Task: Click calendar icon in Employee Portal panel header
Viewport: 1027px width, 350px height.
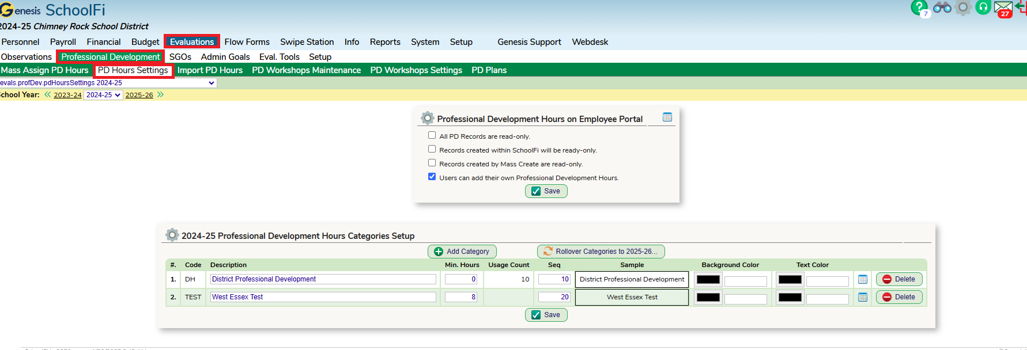Action: click(x=667, y=117)
